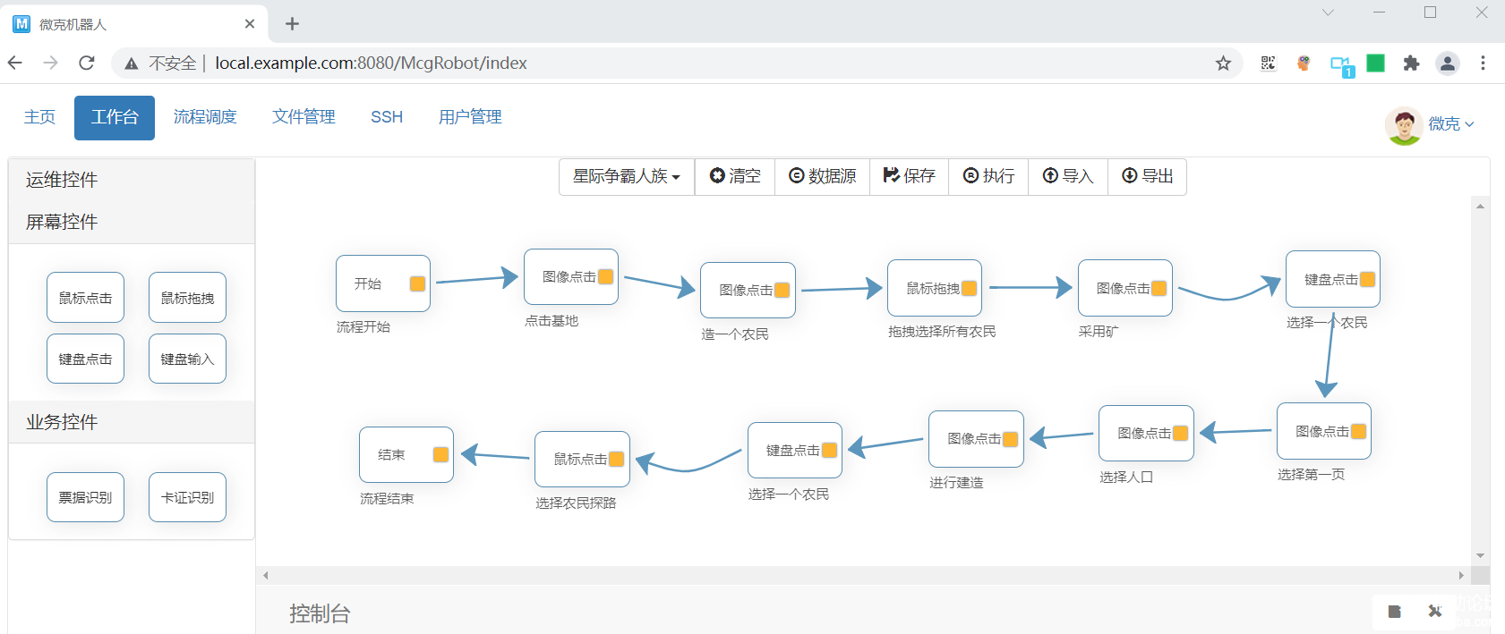Click the canvas horizontal scrollbar track

point(859,575)
